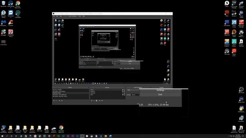Image resolution: width=246 pixels, height=138 pixels.
Task: Launch TeamViewer desktop shortcut
Action: click(11, 14)
